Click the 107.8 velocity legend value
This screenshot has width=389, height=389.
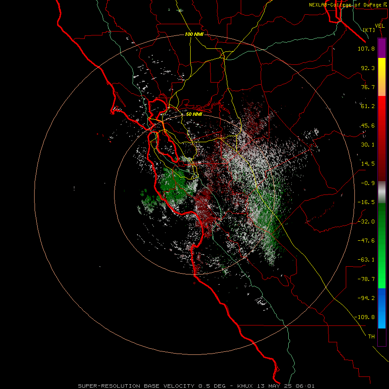366,48
